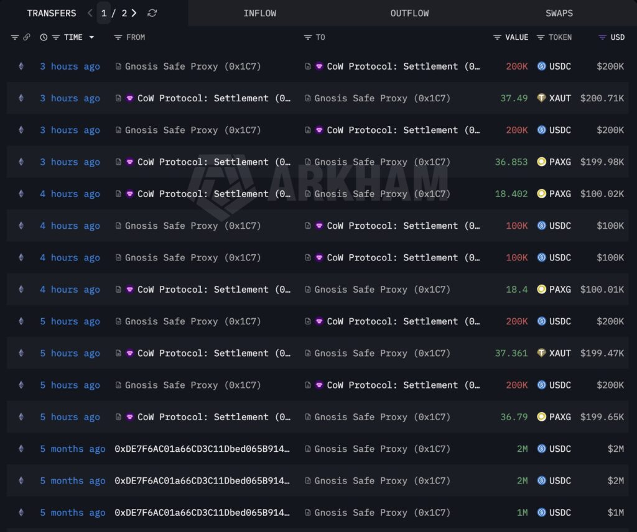This screenshot has height=532, width=637.
Task: Click Ethereum icon of the 37.361 XAUT row
Action: [x=21, y=353]
